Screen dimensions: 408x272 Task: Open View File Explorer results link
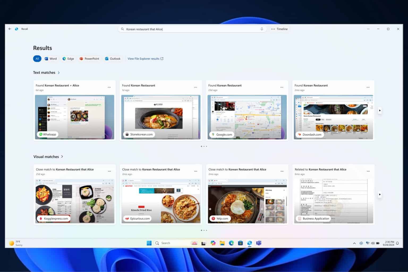(x=146, y=59)
